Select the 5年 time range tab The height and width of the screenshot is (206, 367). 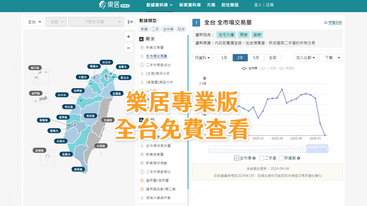[x=256, y=58]
